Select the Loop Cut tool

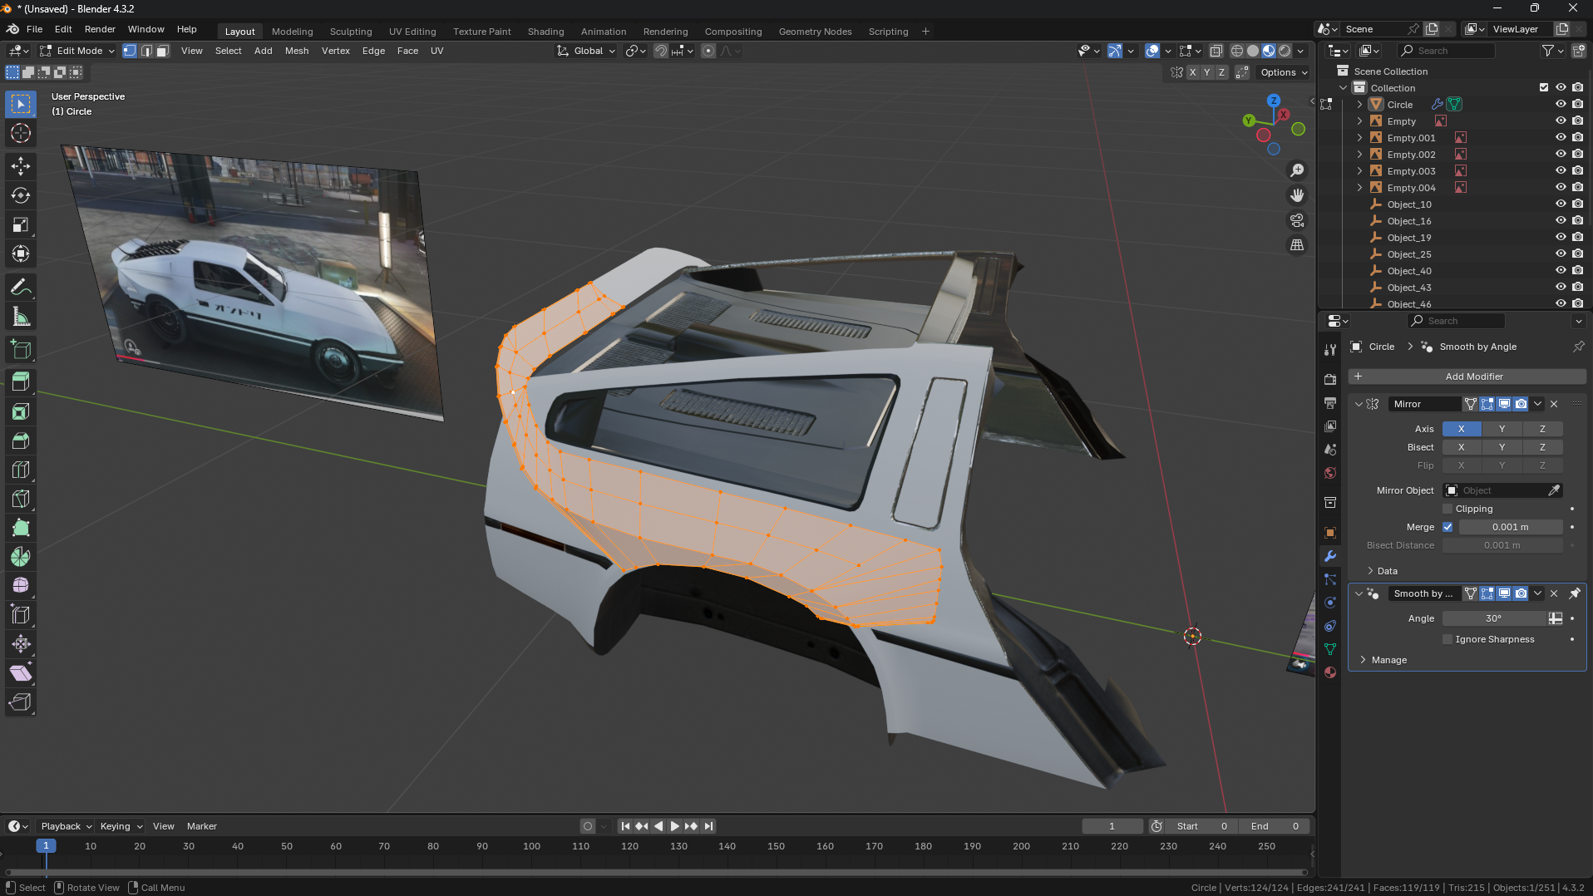(x=21, y=470)
